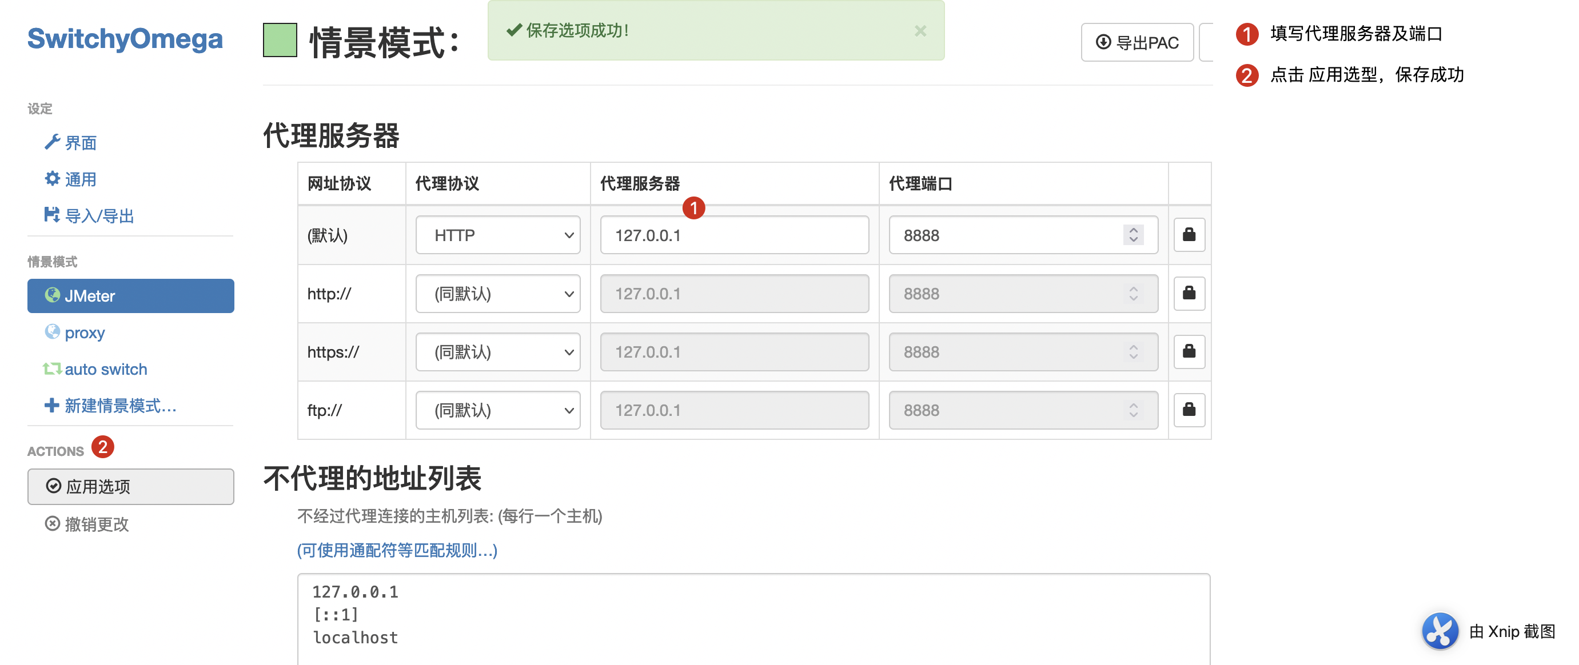The image size is (1579, 665).
Task: Click the lock icon in the http:// row
Action: click(x=1189, y=293)
